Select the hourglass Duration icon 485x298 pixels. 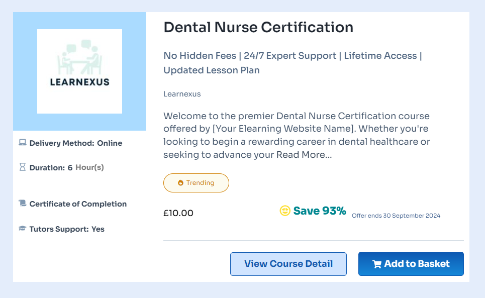tap(22, 167)
